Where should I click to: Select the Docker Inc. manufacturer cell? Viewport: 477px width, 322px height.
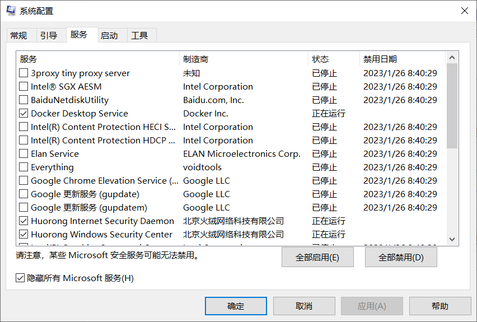point(205,113)
